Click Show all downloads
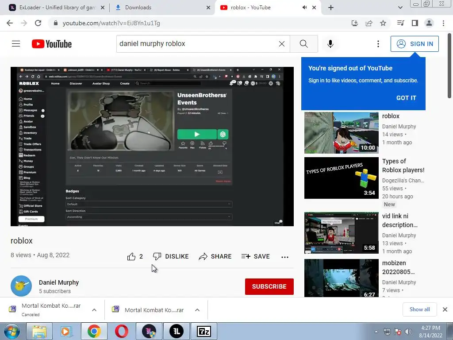This screenshot has width=453, height=340. coord(419,309)
